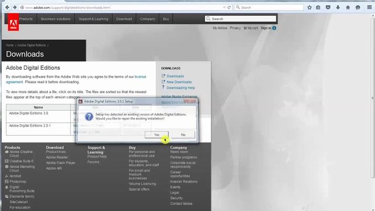Image resolution: width=375 pixels, height=211 pixels.
Task: Open Adobe Creative Cloud footer link
Action: coord(21,154)
